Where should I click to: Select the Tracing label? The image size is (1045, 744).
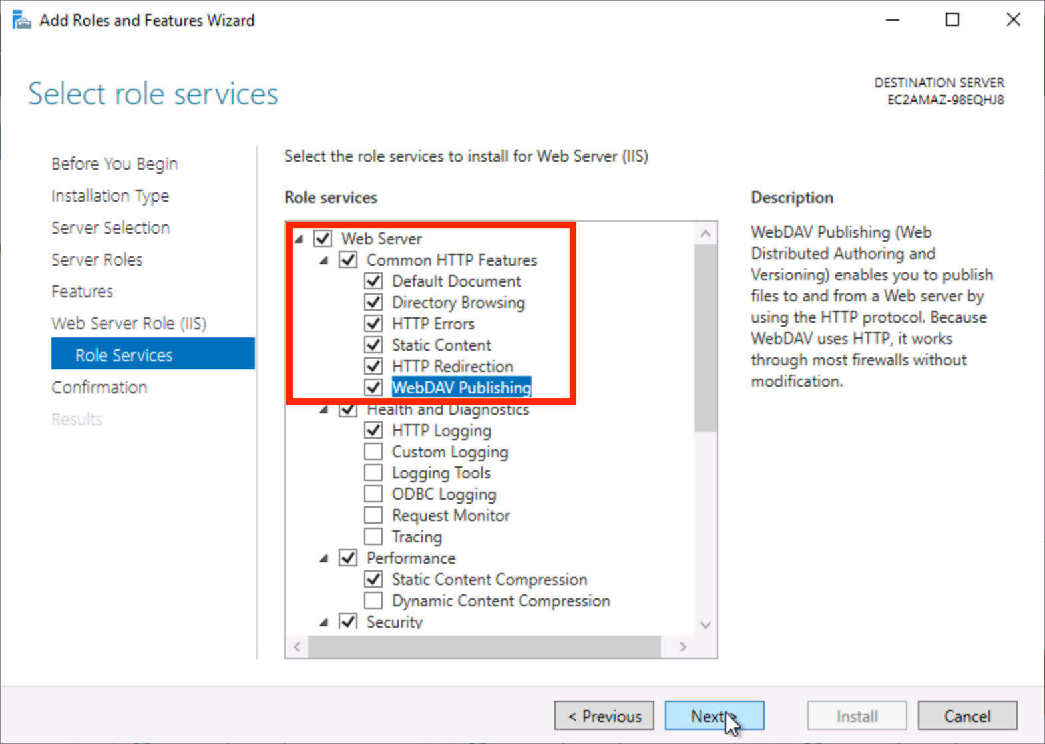click(417, 536)
